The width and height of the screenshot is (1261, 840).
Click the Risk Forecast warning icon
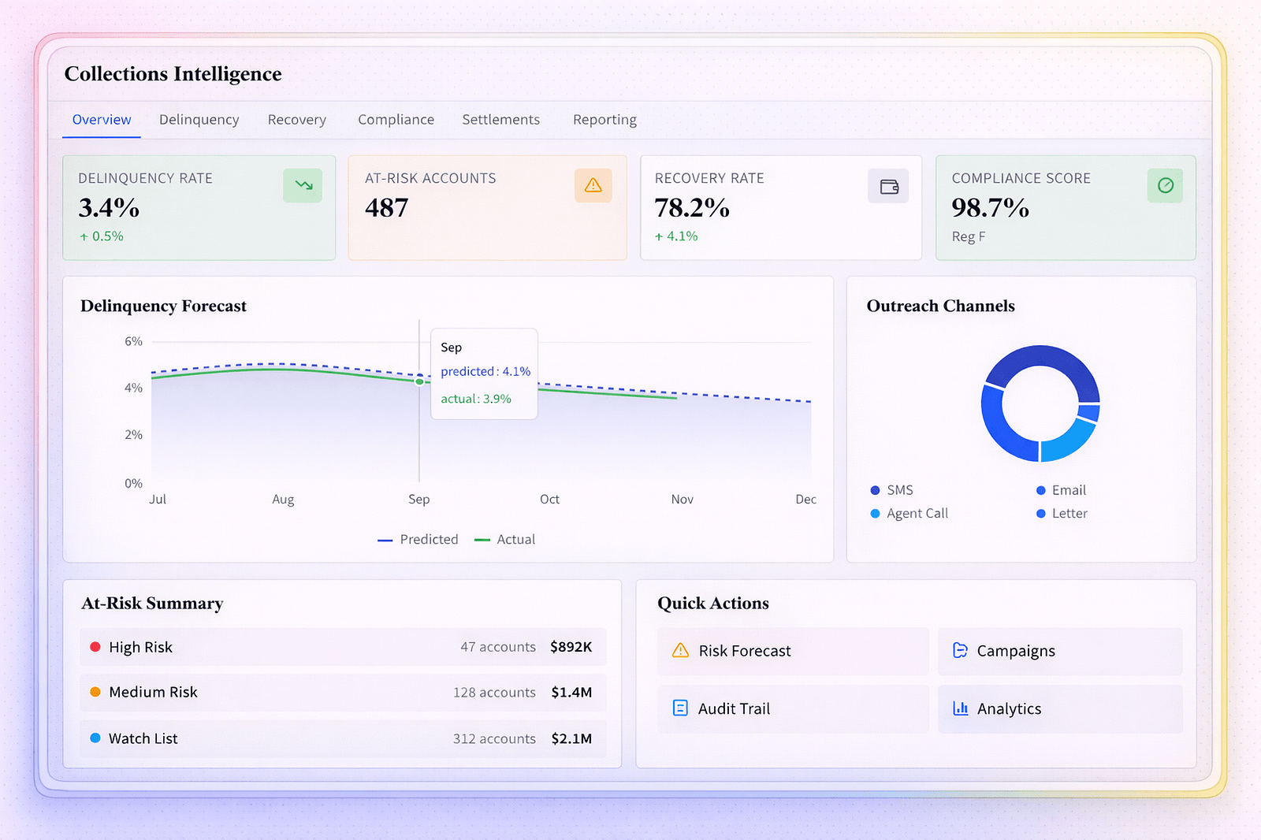(680, 651)
